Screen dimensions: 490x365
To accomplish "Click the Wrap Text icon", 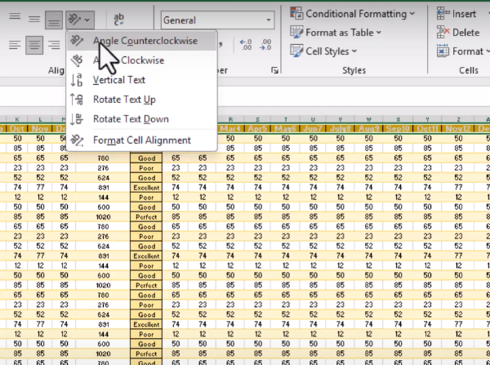I will click(x=119, y=19).
